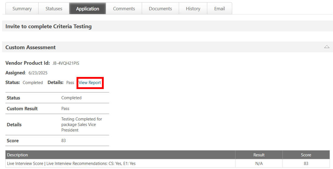
Task: Open the Comments tab
Action: pyautogui.click(x=124, y=9)
